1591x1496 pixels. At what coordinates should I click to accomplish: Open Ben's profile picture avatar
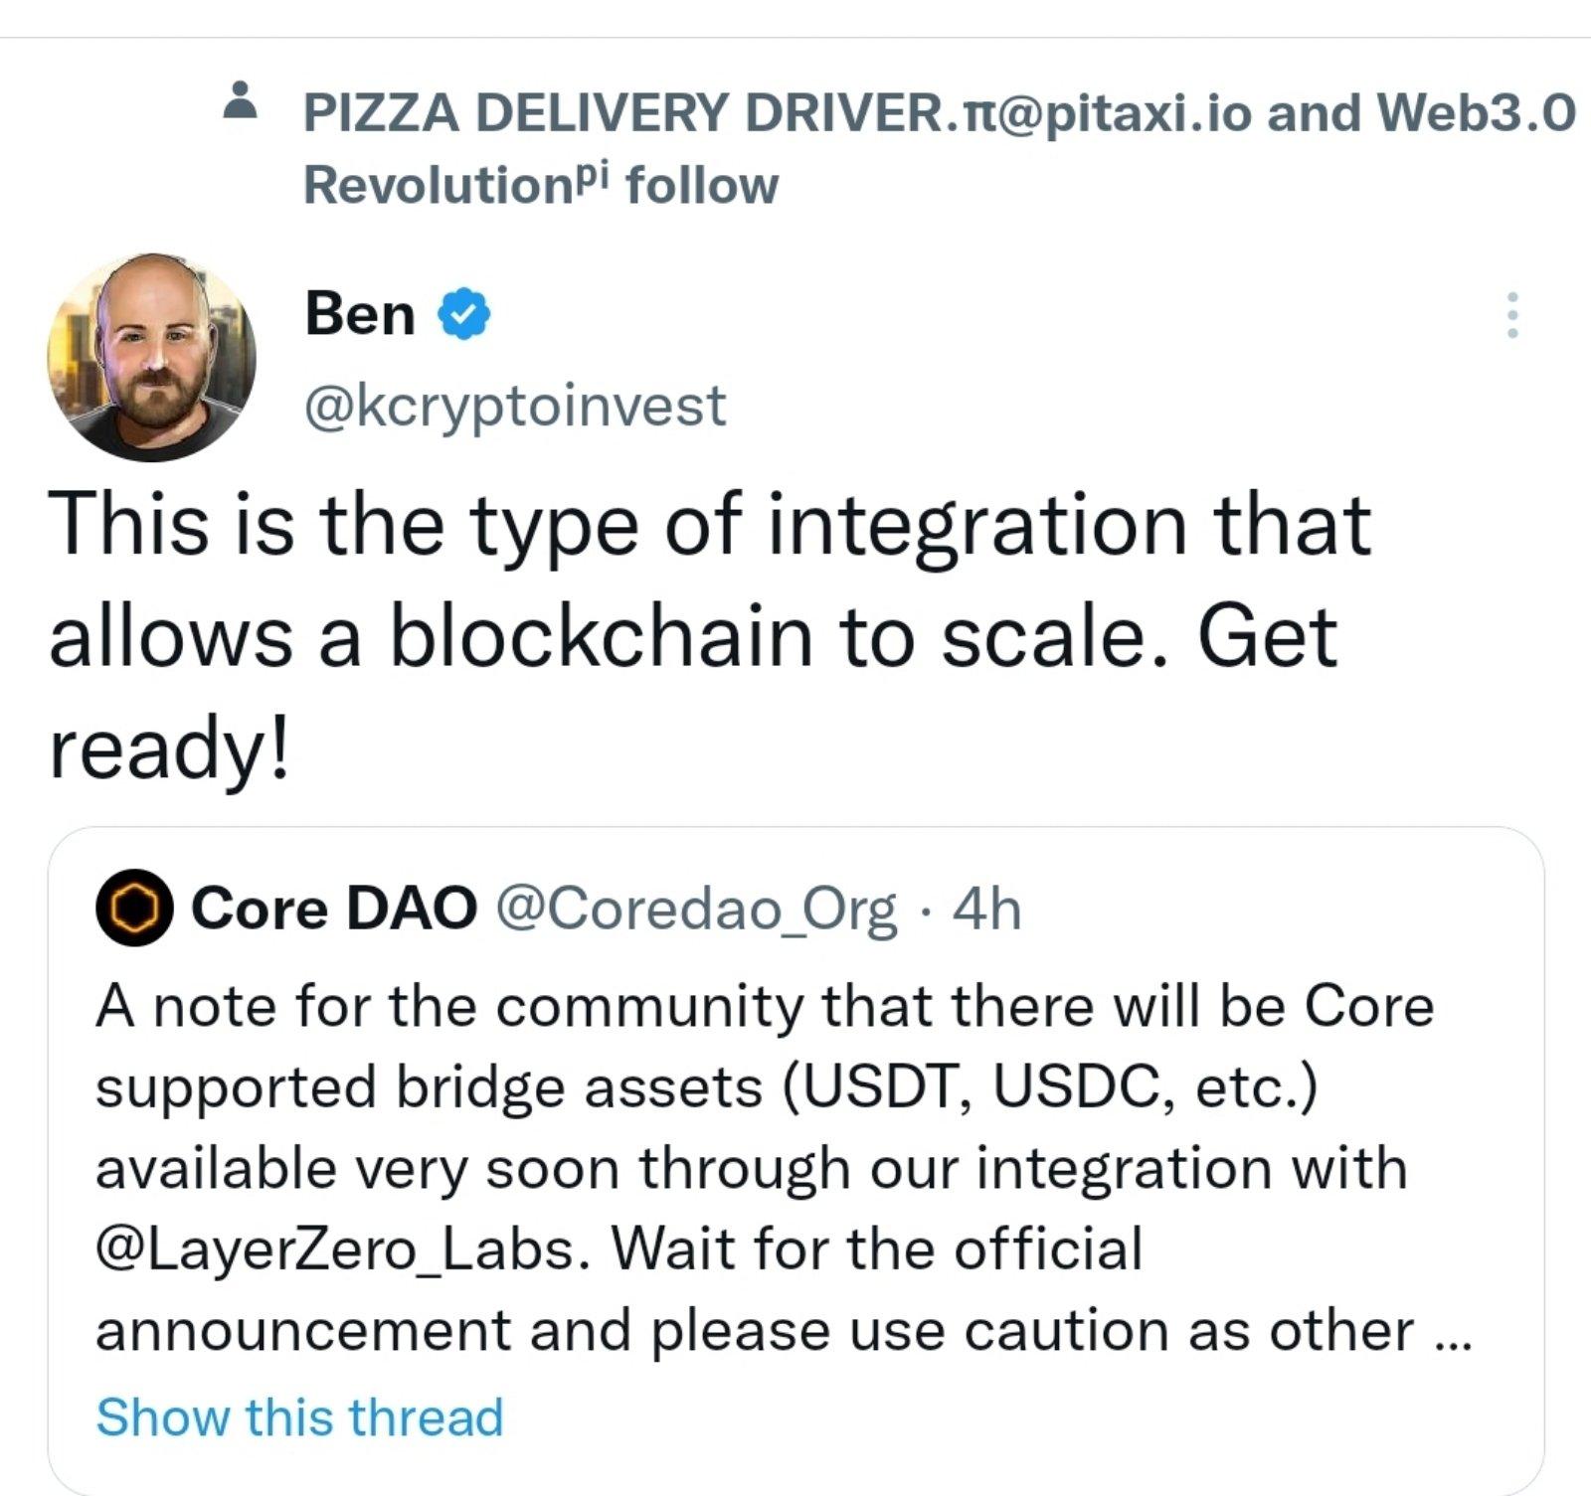151,357
